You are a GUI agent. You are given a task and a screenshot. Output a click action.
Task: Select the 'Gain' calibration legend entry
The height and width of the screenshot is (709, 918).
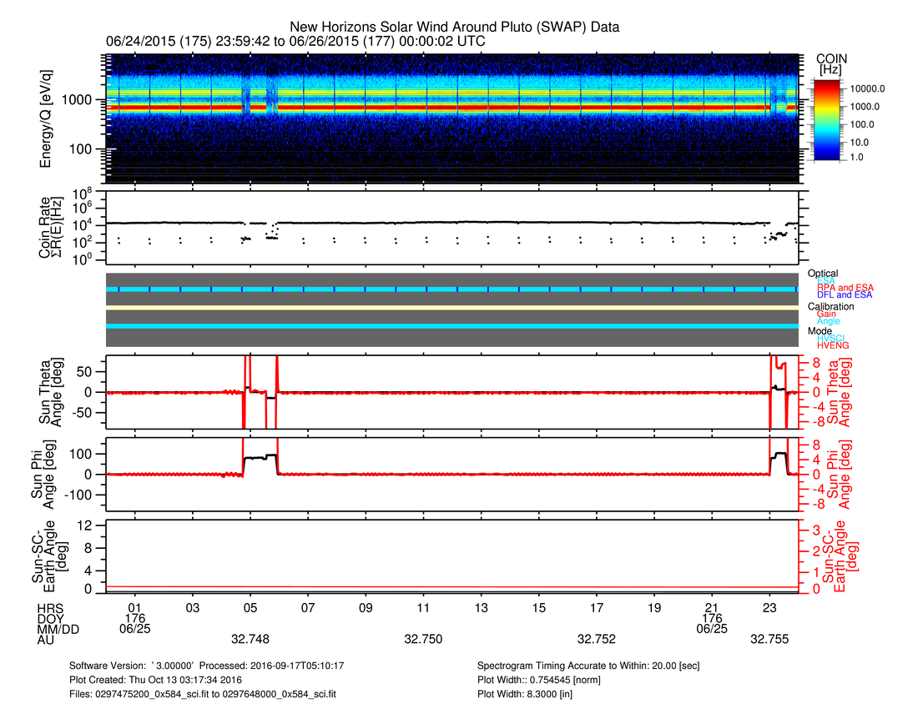click(830, 314)
